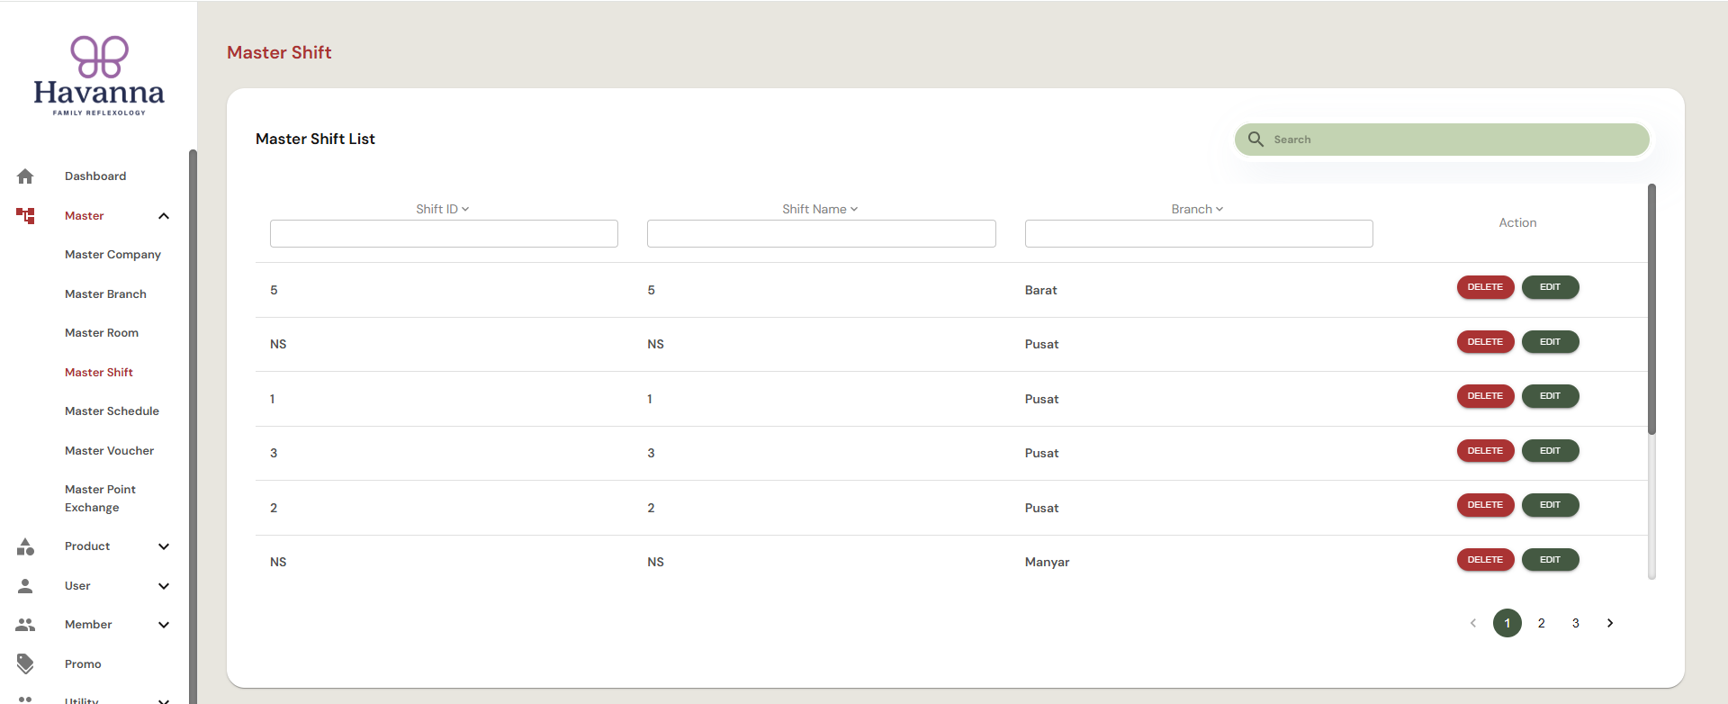Viewport: 1728px width, 704px height.
Task: Expand the Member menu chevron
Action: (164, 625)
